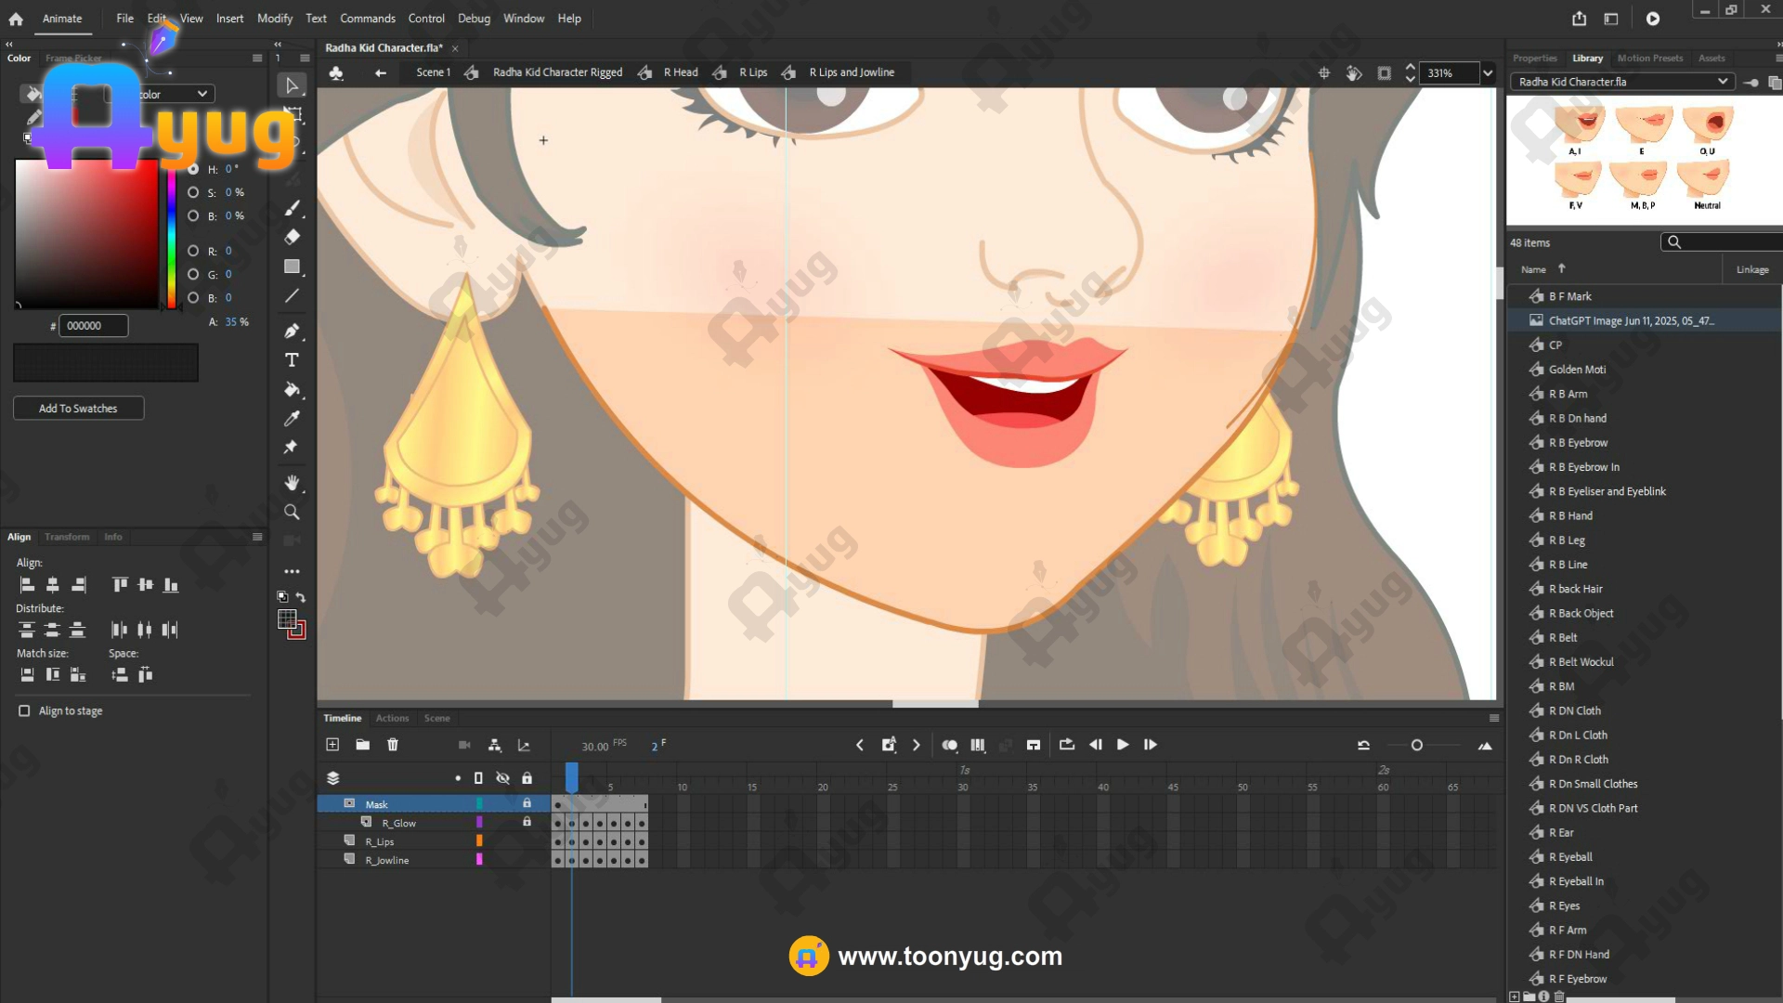This screenshot has width=1783, height=1003.
Task: Switch to the Properties tab
Action: 1534,58
